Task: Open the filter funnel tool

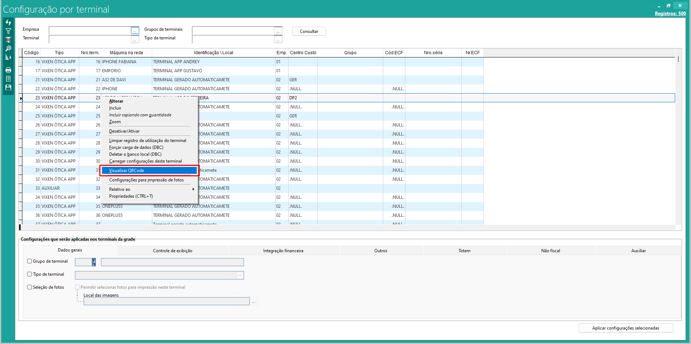Action: point(8,31)
